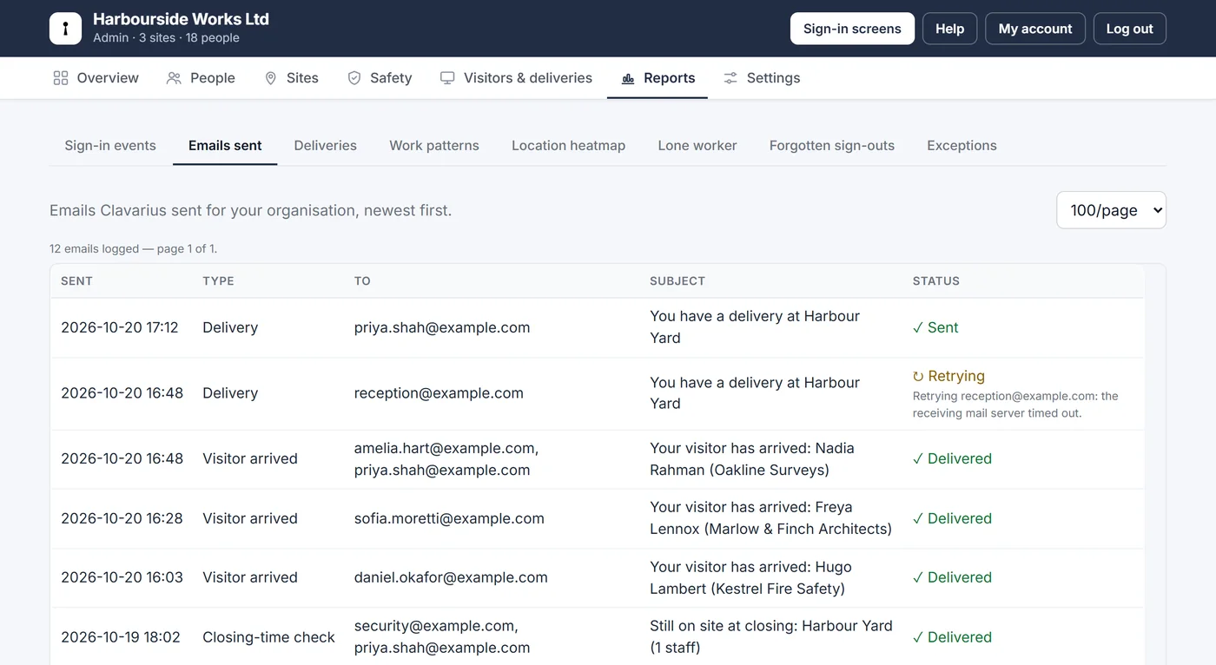Click the daniel.okafor@example.com recipient
Image resolution: width=1216 pixels, height=665 pixels.
(x=451, y=577)
